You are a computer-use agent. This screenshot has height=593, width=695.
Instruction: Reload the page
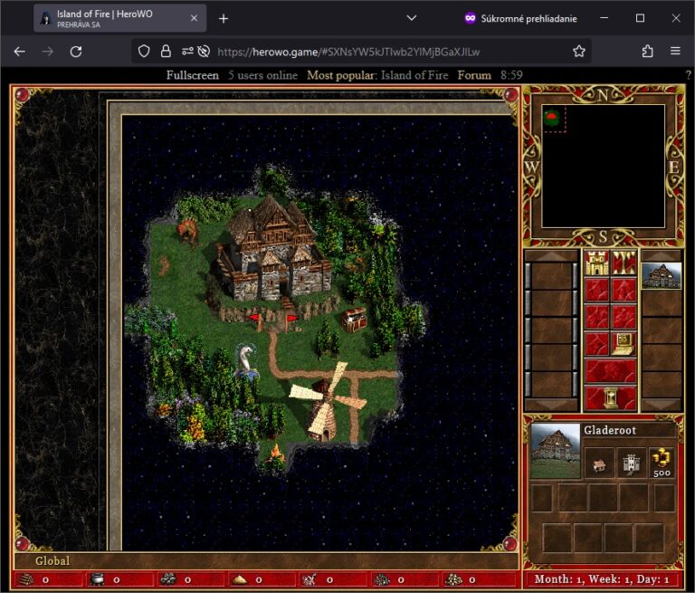(76, 52)
